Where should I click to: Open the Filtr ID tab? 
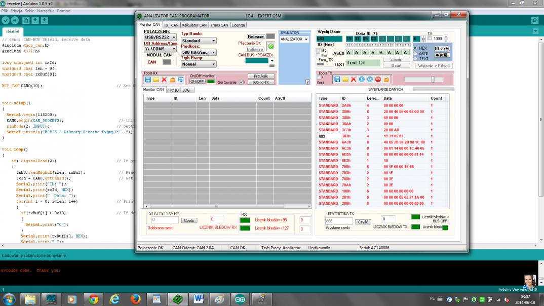click(173, 90)
